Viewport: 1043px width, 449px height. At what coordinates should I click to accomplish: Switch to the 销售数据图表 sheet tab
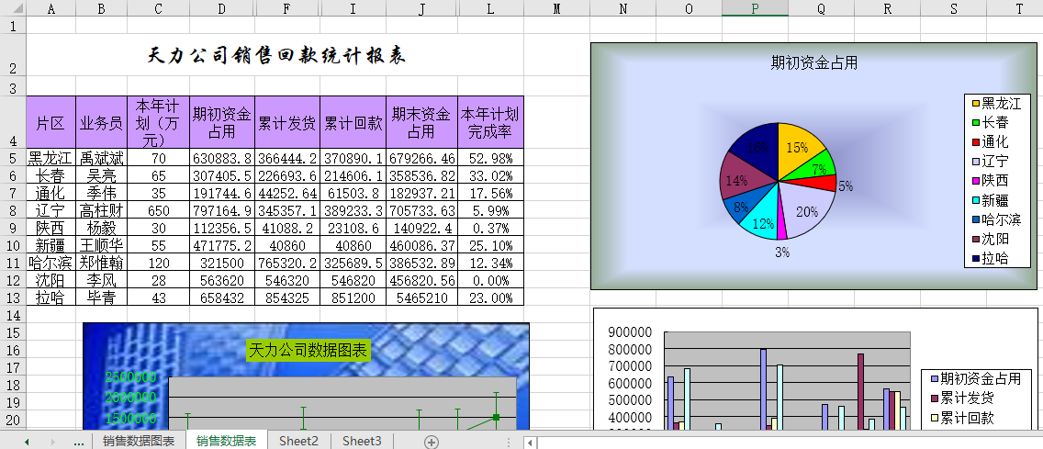(x=139, y=442)
